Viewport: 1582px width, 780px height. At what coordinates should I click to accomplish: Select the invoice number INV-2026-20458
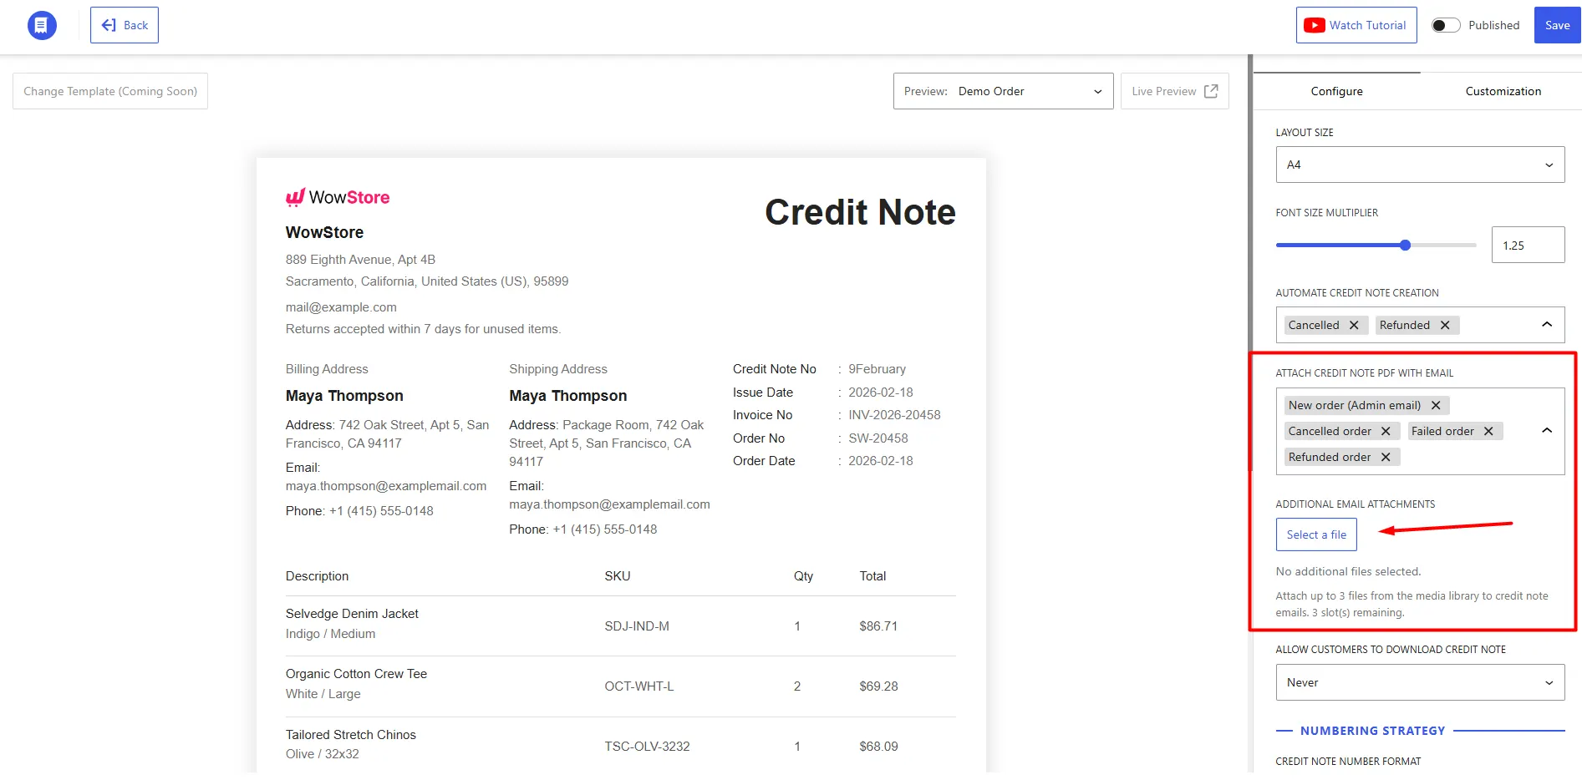[894, 415]
